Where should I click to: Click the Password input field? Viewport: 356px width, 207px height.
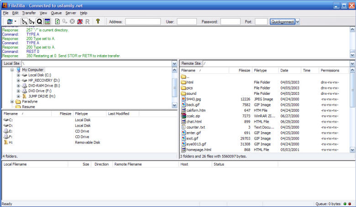click(230, 22)
